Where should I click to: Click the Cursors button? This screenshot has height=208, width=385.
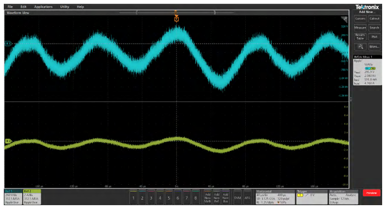click(360, 18)
